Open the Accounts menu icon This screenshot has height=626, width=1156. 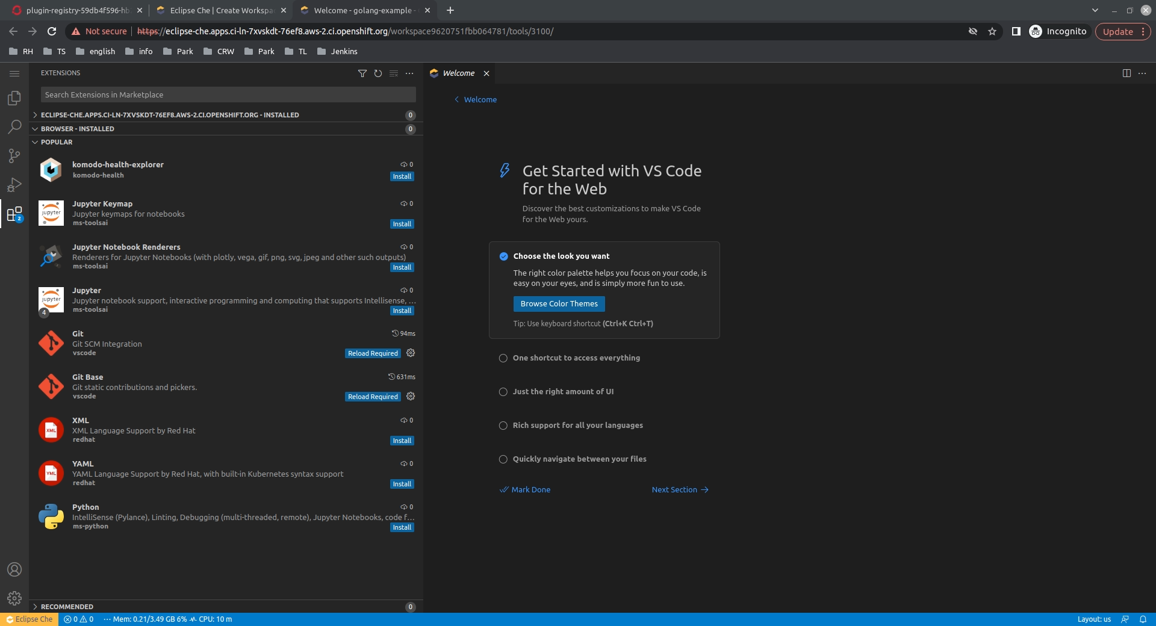(x=14, y=569)
